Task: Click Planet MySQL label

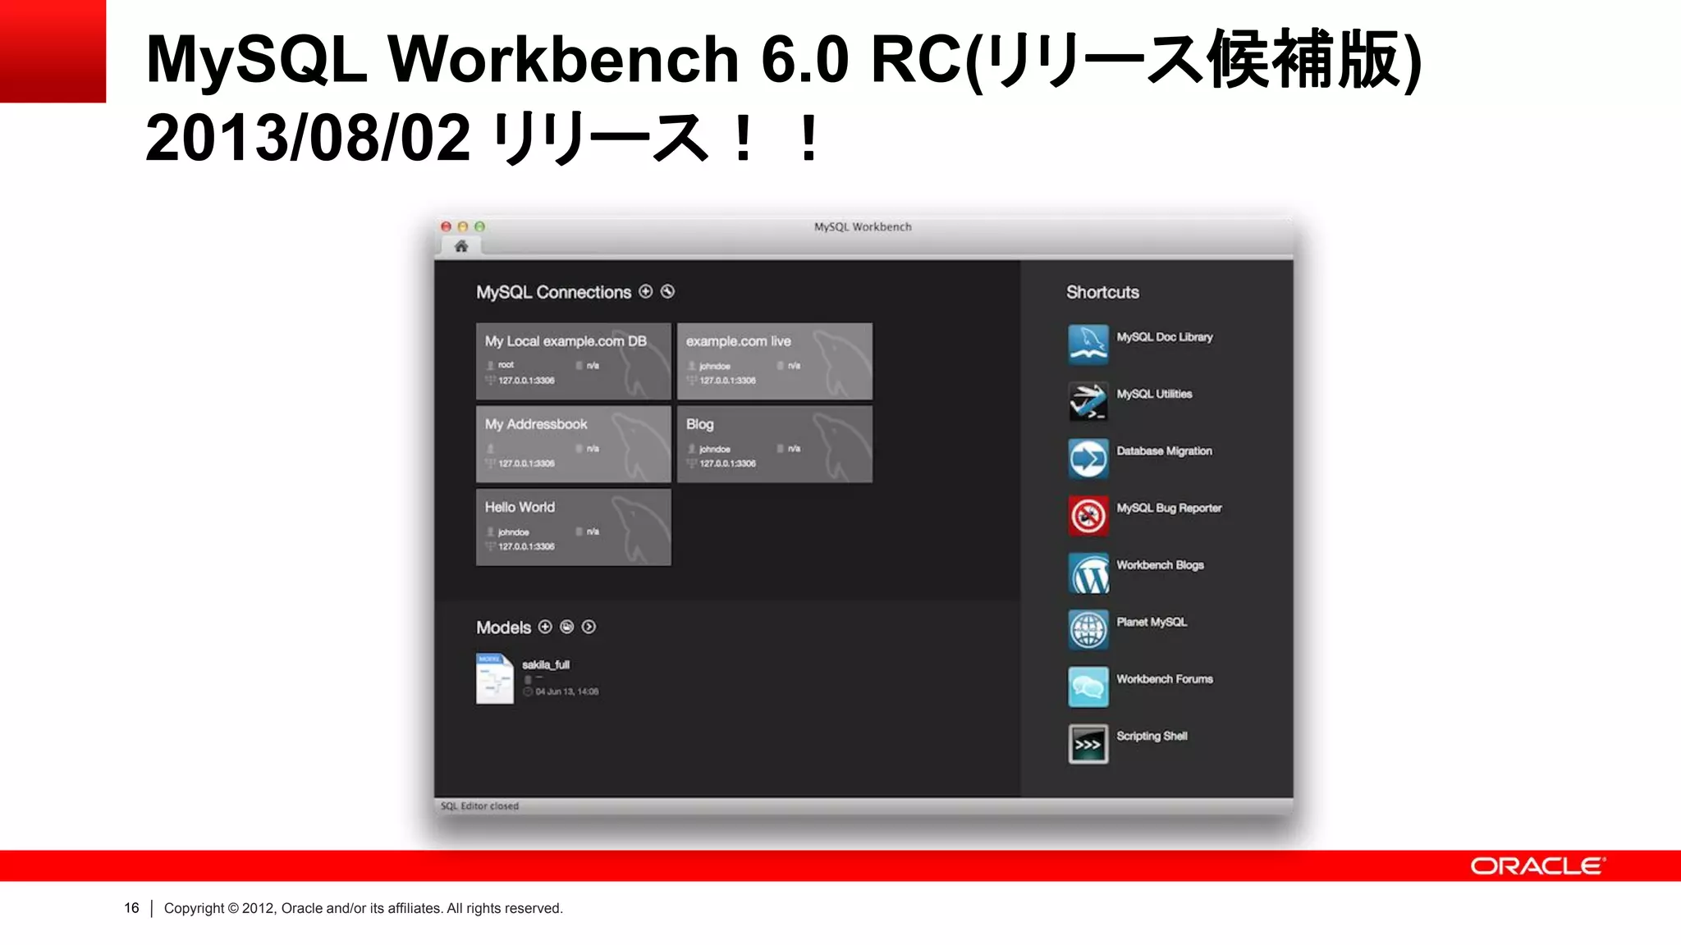Action: pyautogui.click(x=1152, y=622)
